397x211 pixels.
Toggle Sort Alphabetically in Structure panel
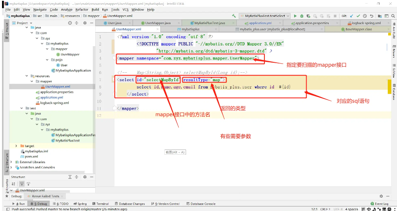click(x=13, y=184)
